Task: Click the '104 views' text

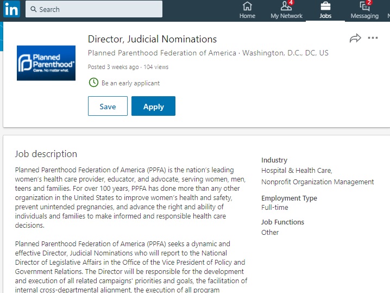Action: (156, 67)
